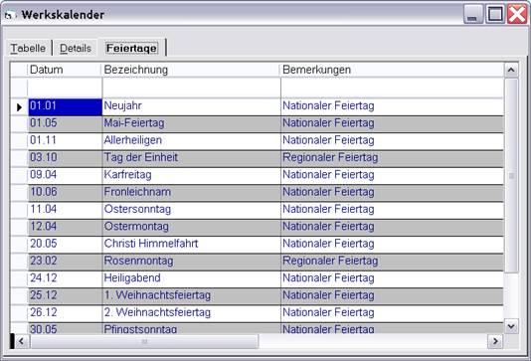Close the Werkskalender window

click(x=517, y=14)
